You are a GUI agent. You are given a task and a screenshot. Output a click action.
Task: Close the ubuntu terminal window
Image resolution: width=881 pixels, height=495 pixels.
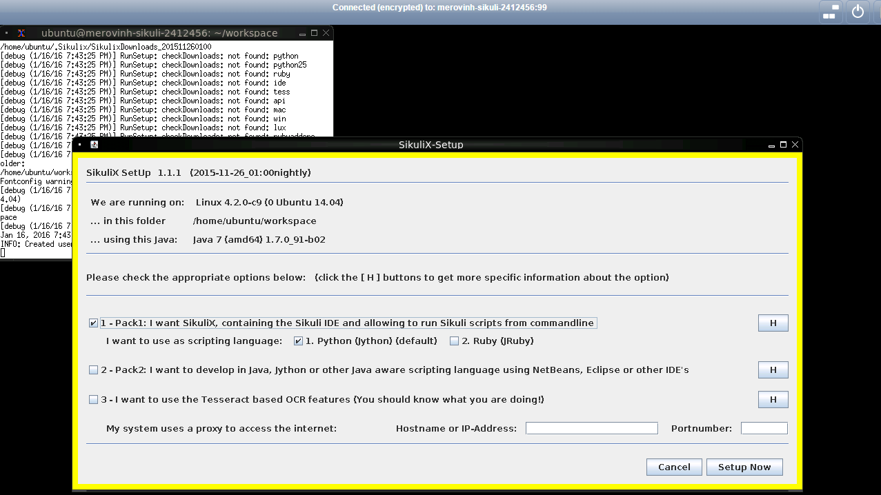[326, 32]
